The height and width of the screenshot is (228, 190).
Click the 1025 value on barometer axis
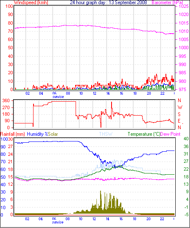click(x=183, y=6)
